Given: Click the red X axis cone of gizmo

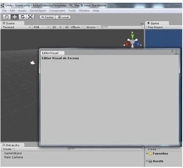Looking at the screenshot, I should [127, 44].
